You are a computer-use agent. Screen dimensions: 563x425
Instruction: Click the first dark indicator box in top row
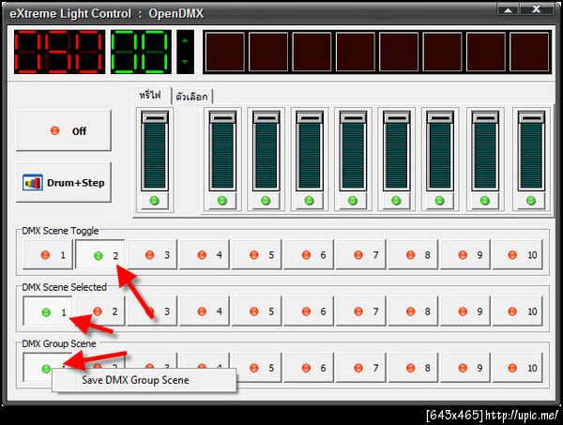point(225,52)
